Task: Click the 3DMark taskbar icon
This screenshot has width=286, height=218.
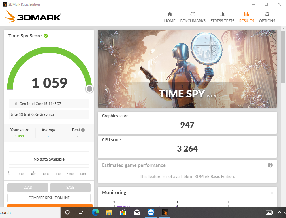Action: [165, 212]
